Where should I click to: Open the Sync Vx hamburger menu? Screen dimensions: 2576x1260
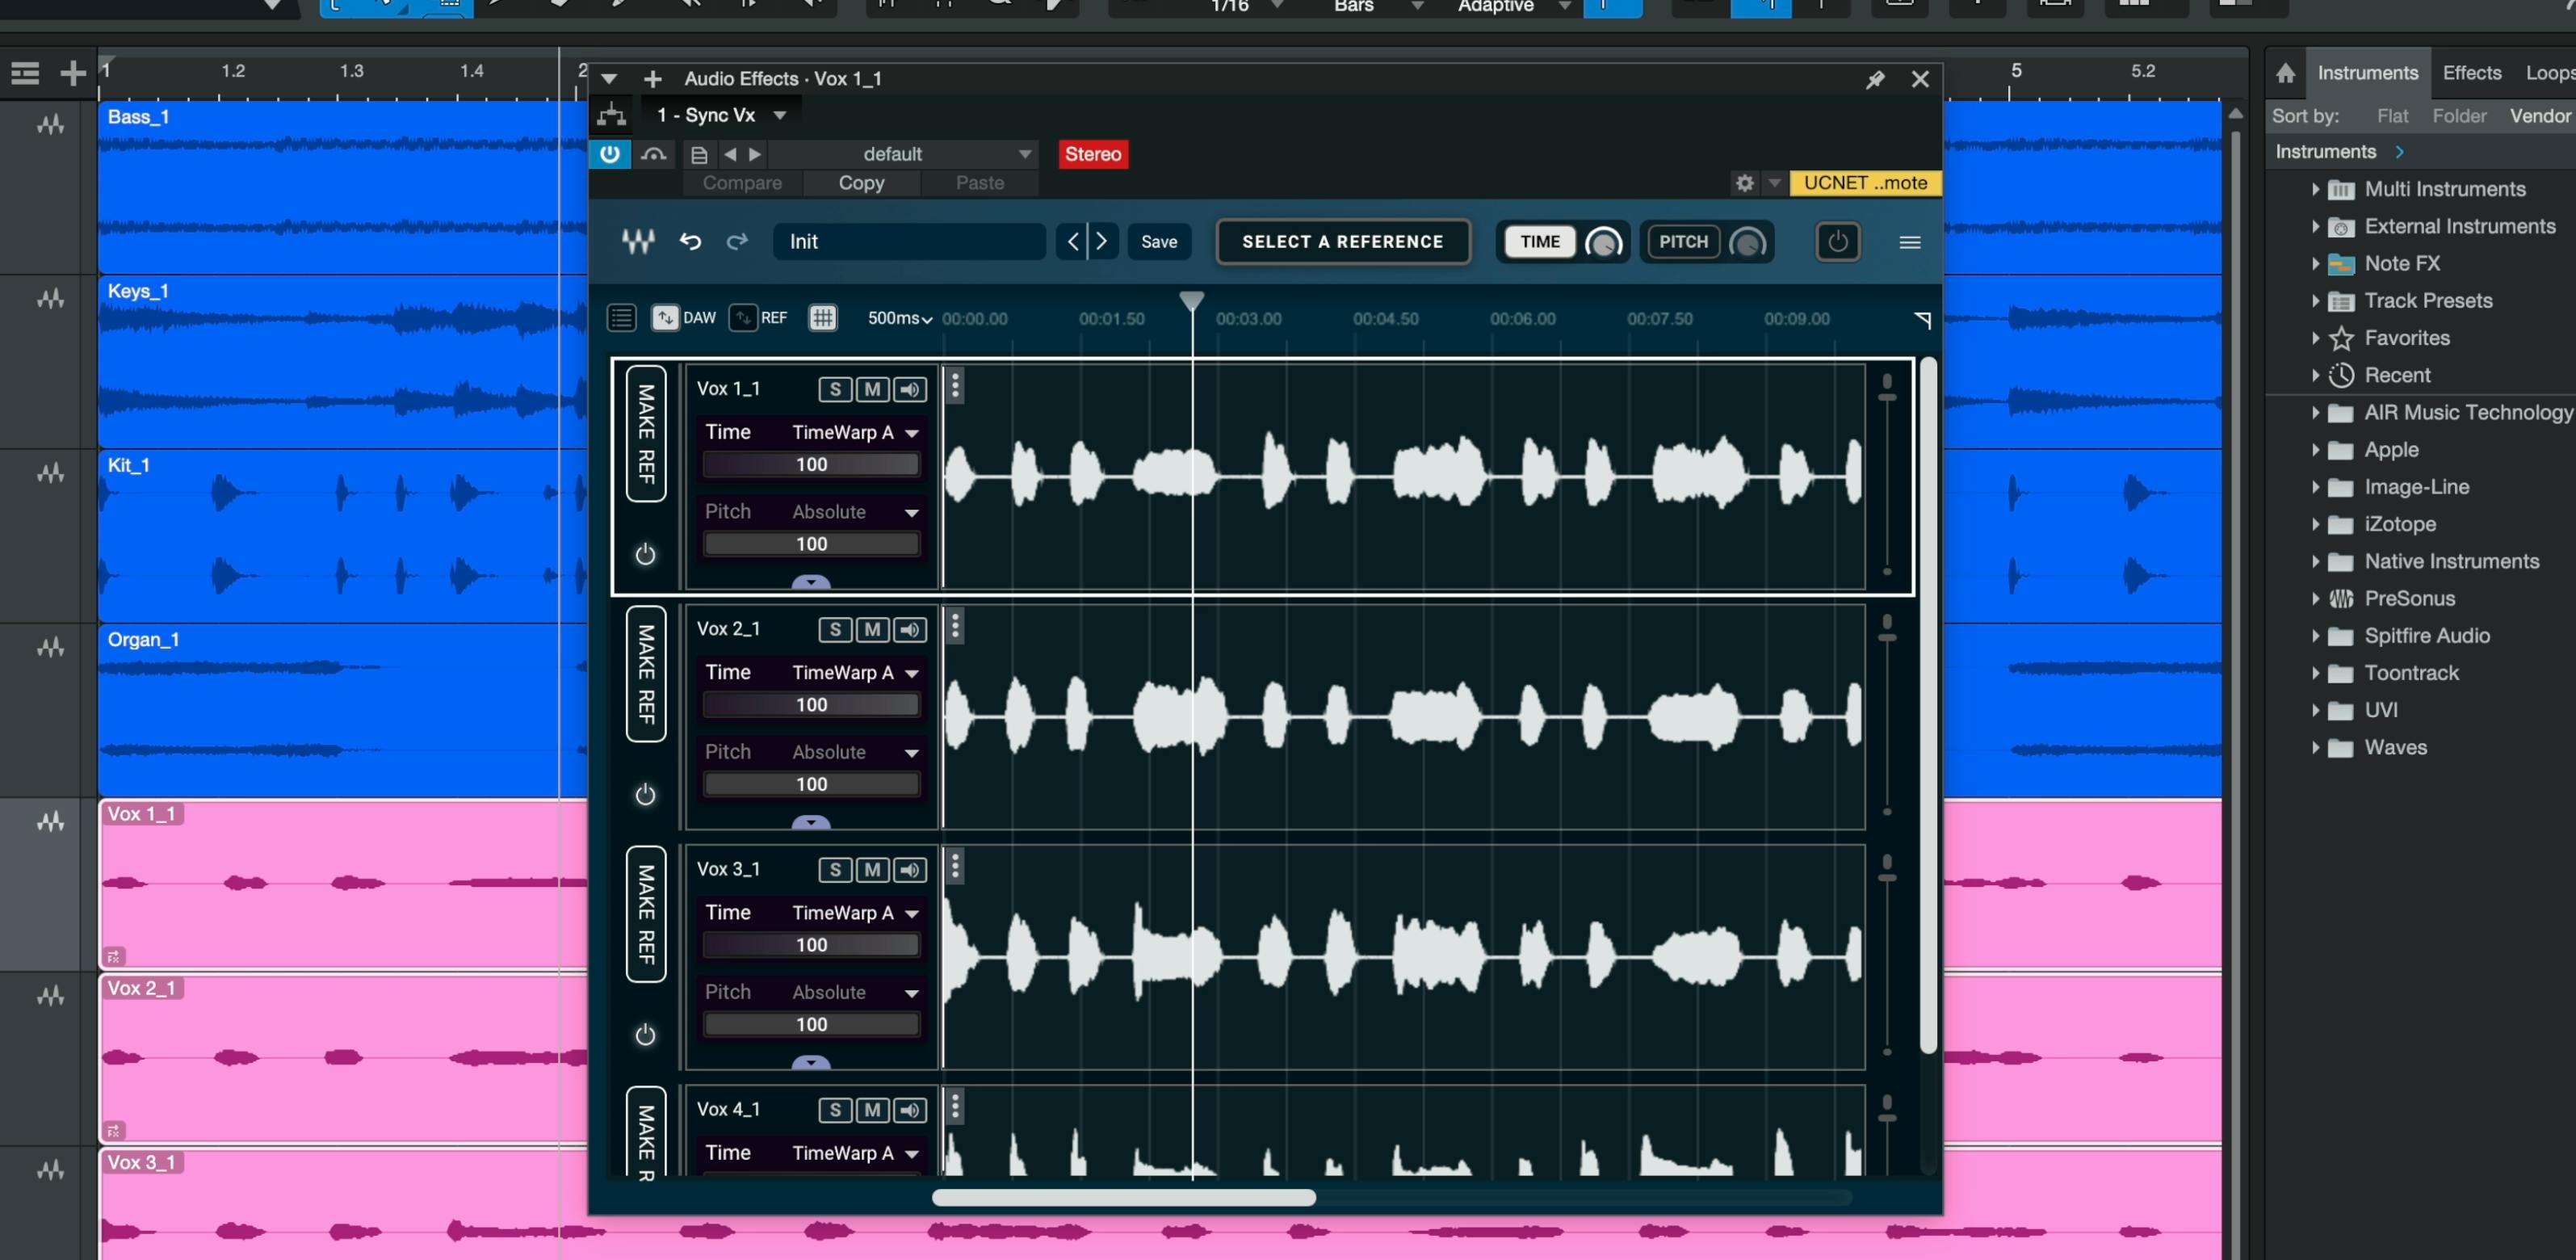coord(1909,242)
